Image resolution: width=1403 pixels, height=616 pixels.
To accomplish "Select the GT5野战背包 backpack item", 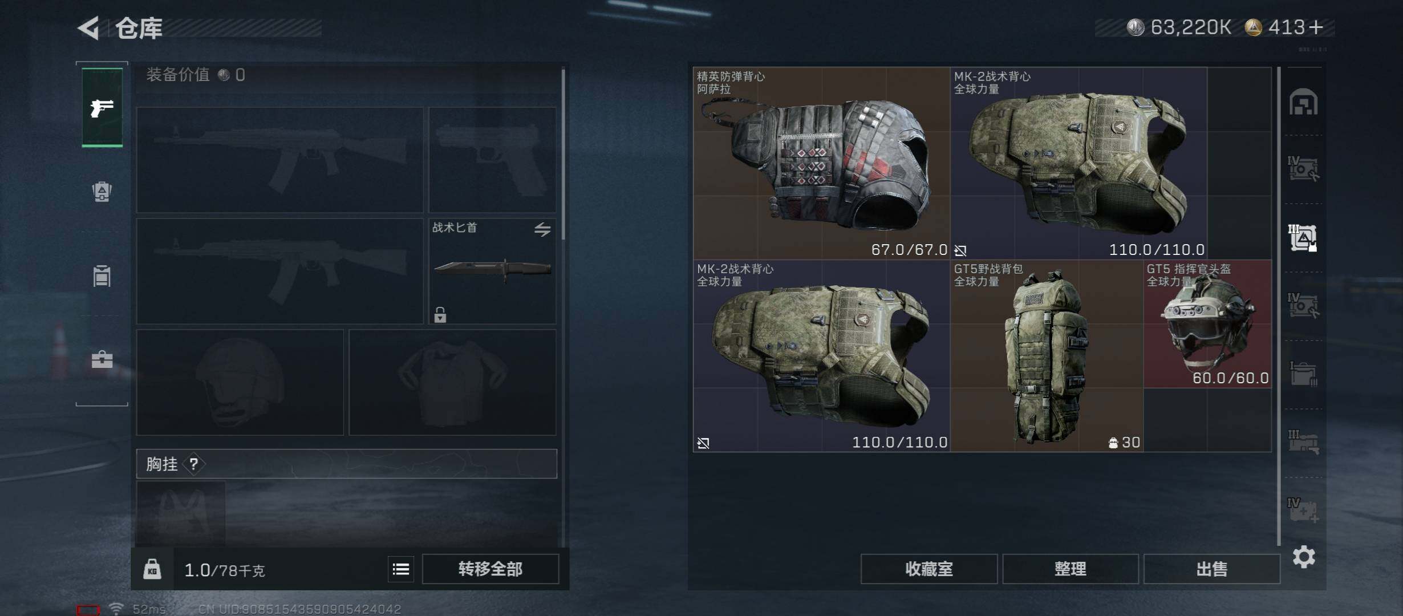I will click(1047, 356).
